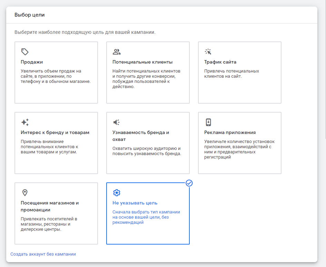326x267 pixels.
Task: Toggle the blue checkmark on the selected card
Action: tap(189, 183)
